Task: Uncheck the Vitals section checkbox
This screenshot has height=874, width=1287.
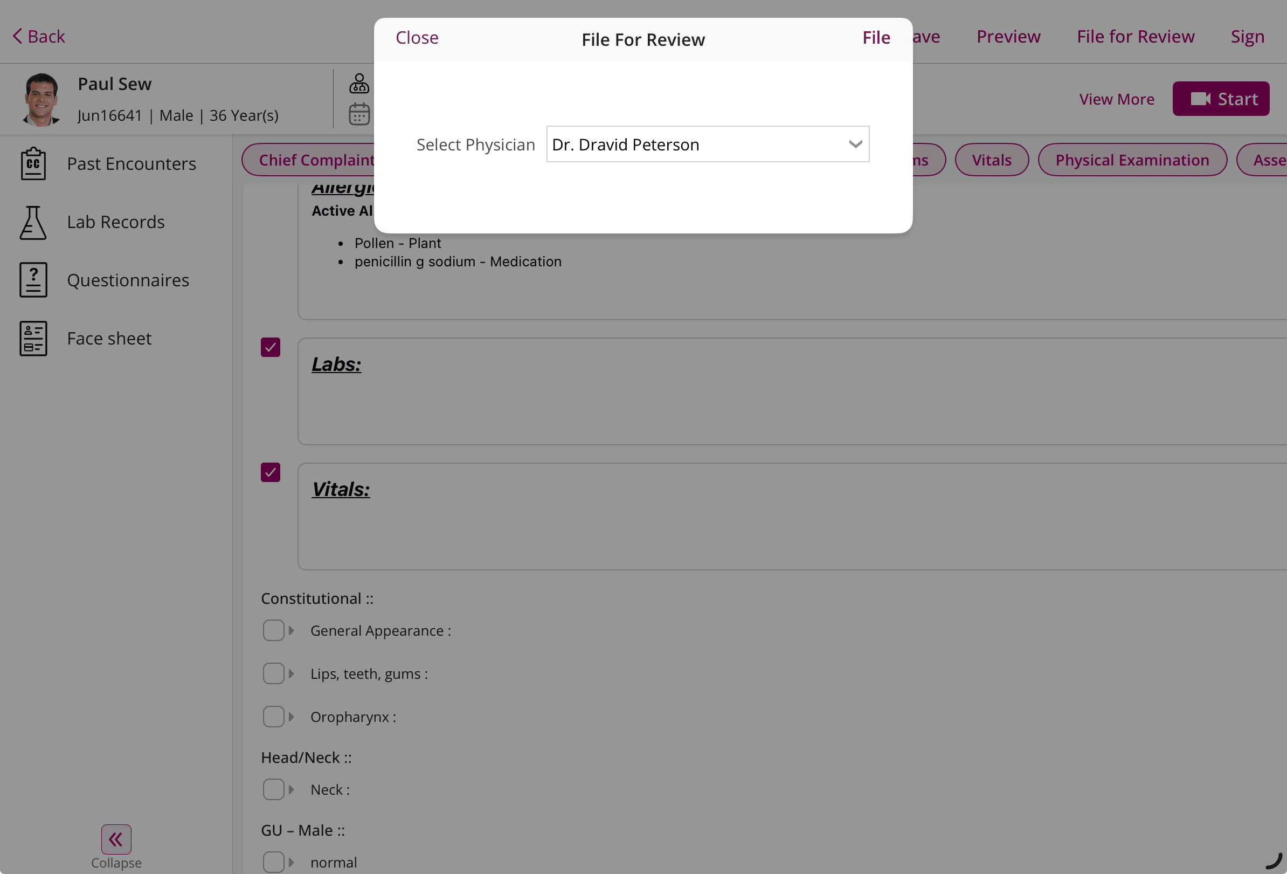Action: click(270, 472)
